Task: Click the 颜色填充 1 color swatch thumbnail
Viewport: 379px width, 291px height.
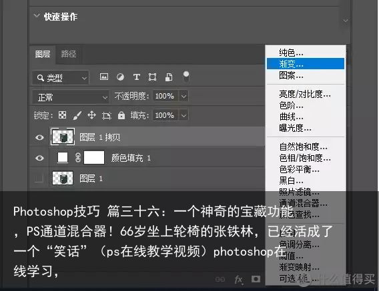Action: 63,158
